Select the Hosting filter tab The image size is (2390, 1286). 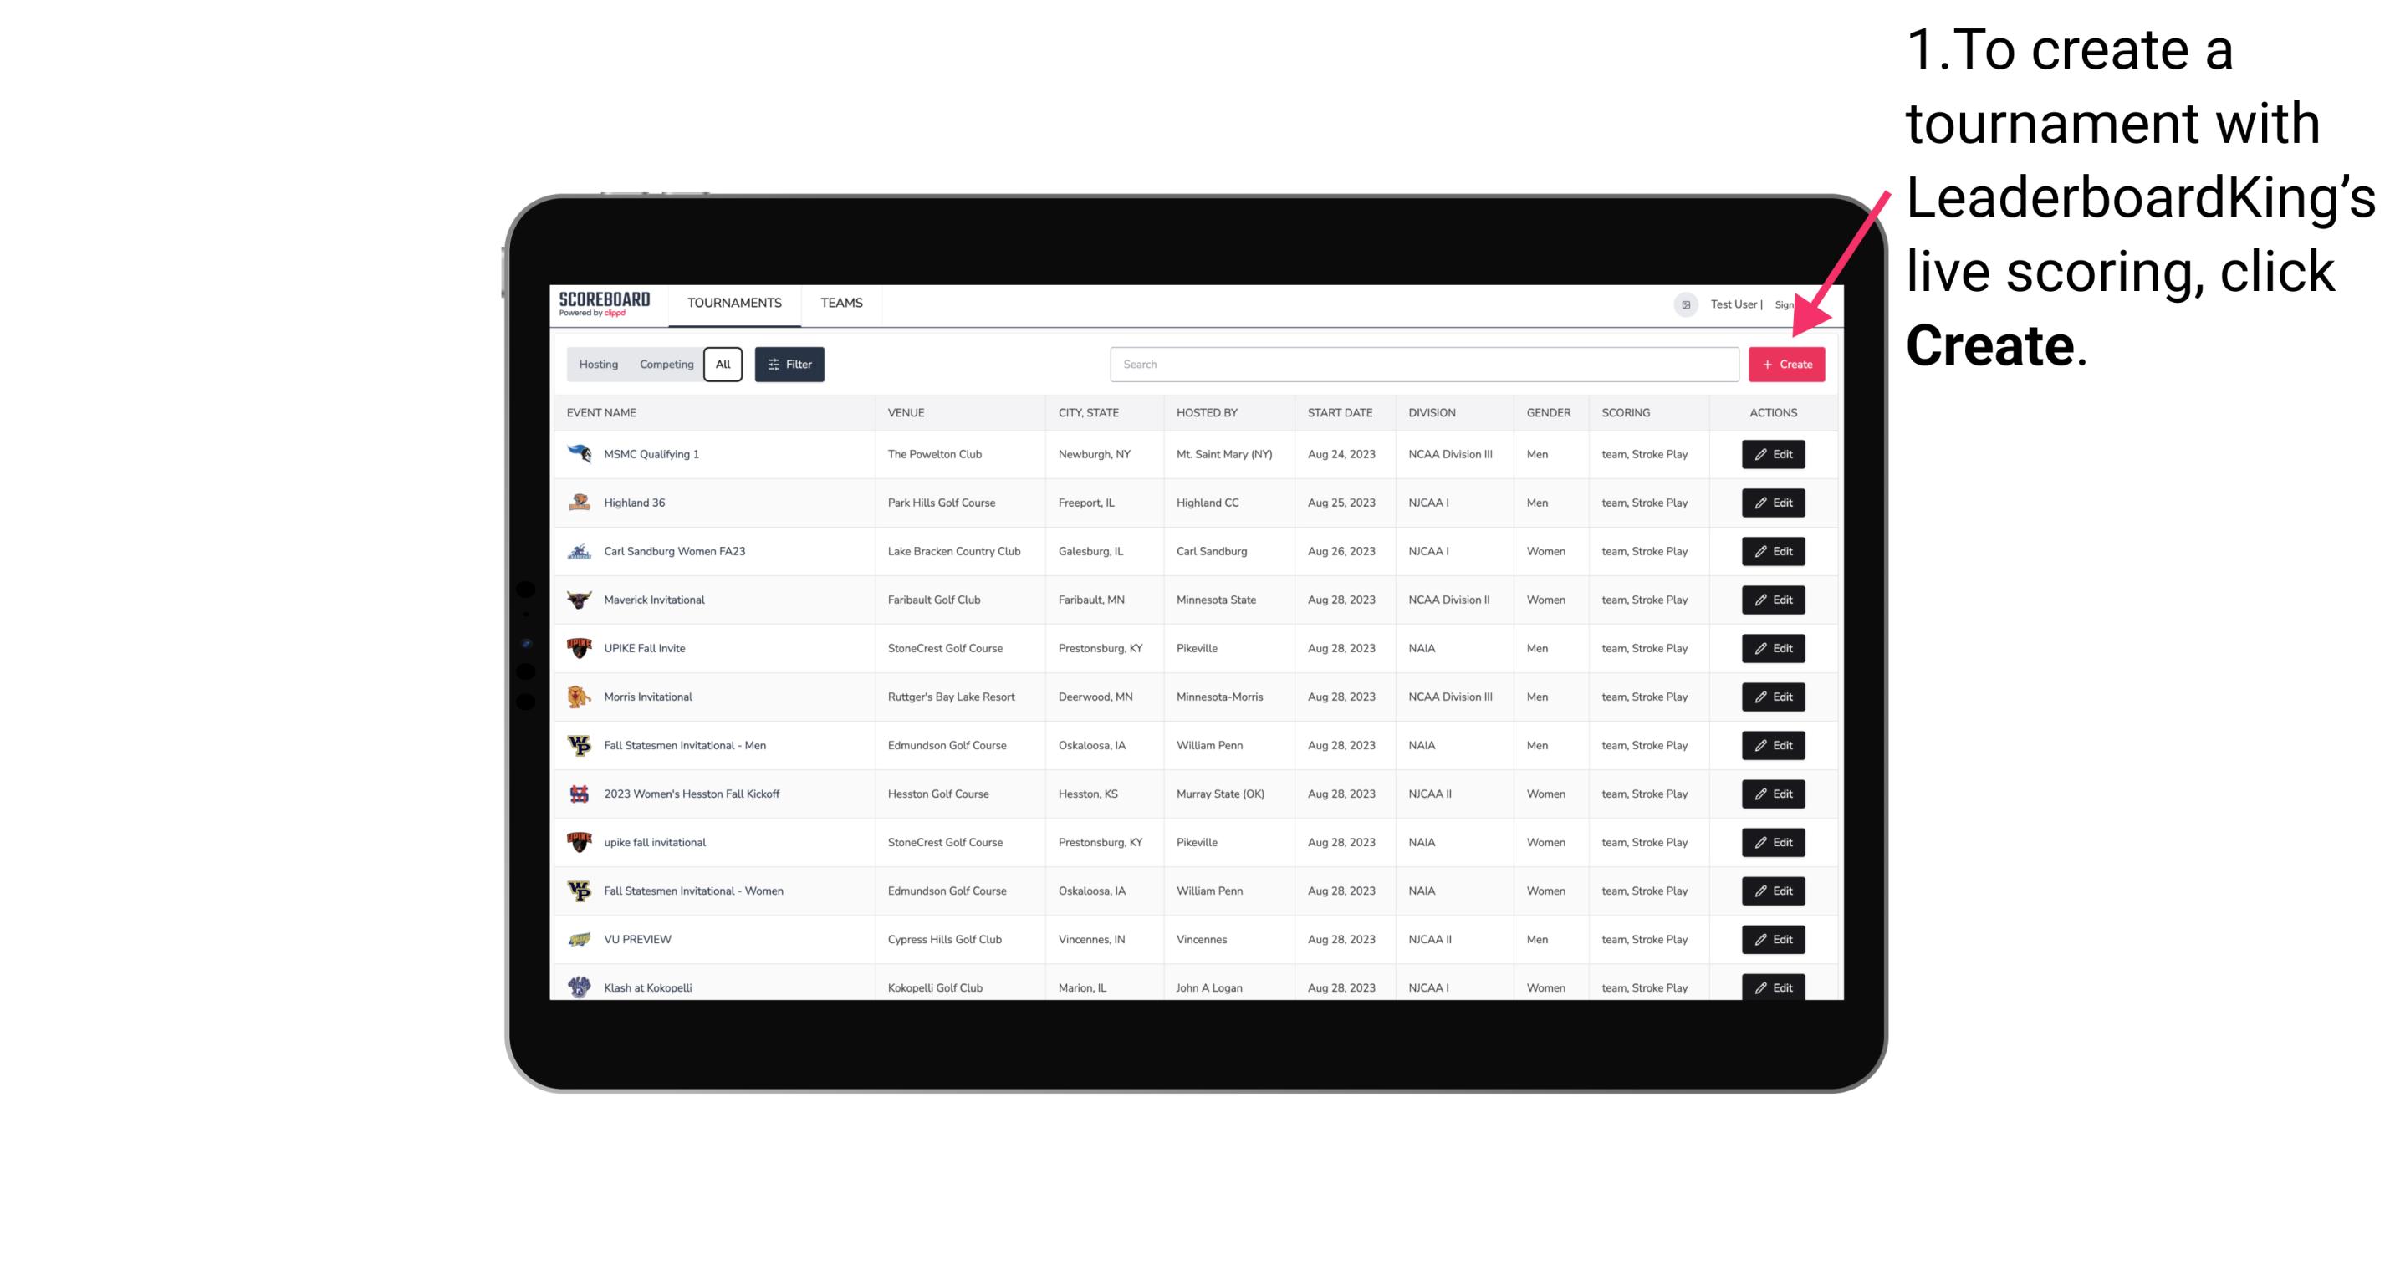click(597, 365)
